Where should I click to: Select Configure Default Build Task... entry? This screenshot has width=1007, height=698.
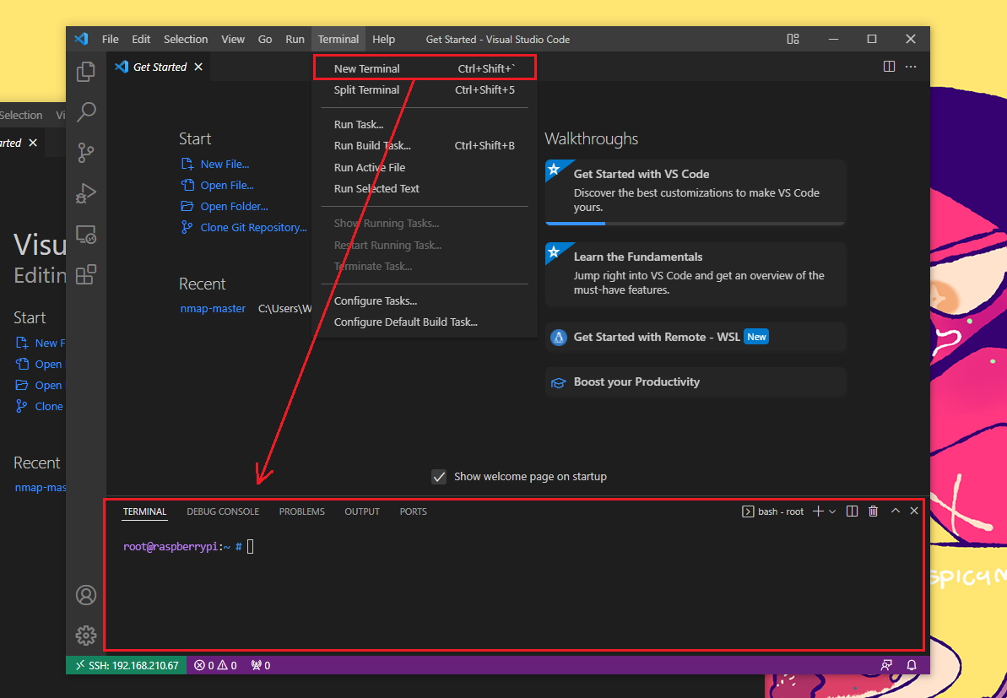pyautogui.click(x=425, y=322)
